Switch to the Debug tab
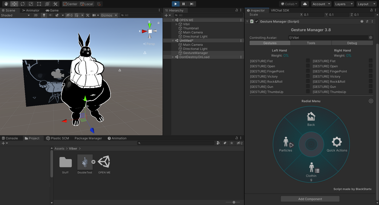 coord(352,43)
